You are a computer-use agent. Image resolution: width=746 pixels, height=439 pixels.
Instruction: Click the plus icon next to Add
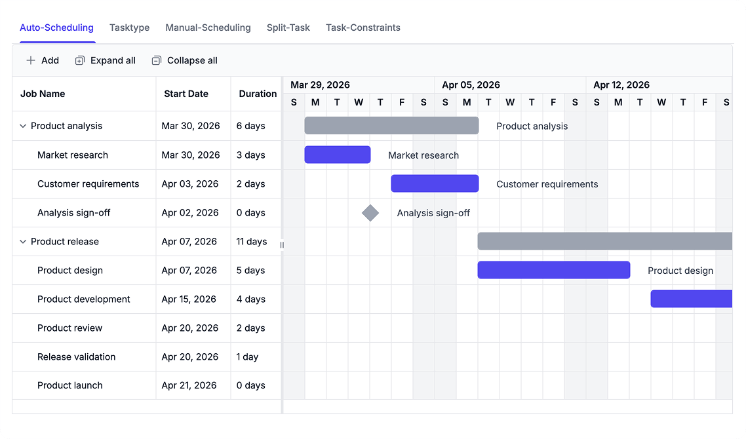pyautogui.click(x=30, y=60)
